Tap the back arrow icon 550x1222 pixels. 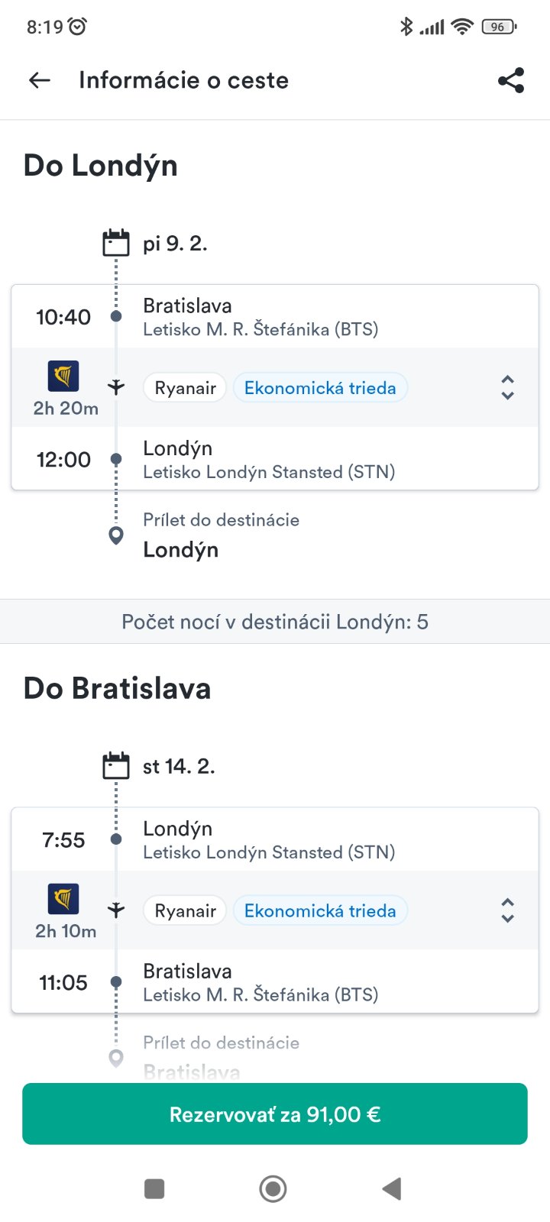(x=40, y=80)
